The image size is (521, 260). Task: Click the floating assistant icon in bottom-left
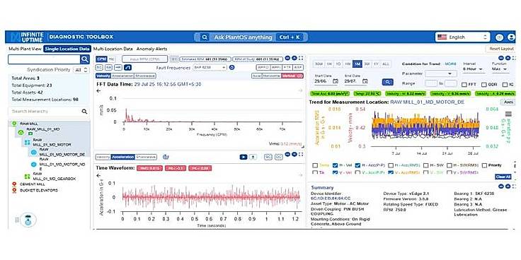point(28,220)
